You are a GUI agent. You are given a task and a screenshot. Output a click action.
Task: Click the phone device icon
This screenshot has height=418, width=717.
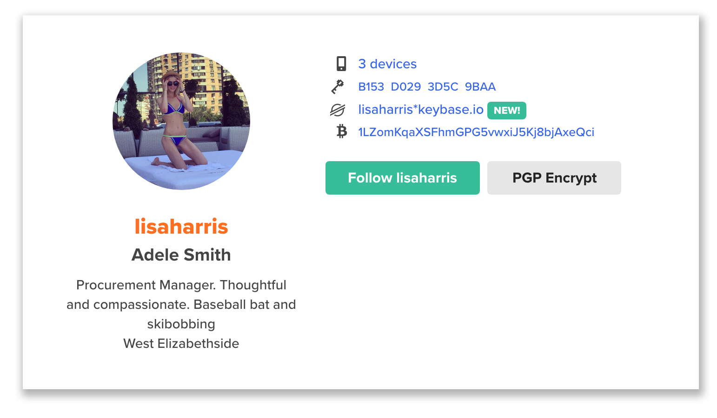coord(341,64)
